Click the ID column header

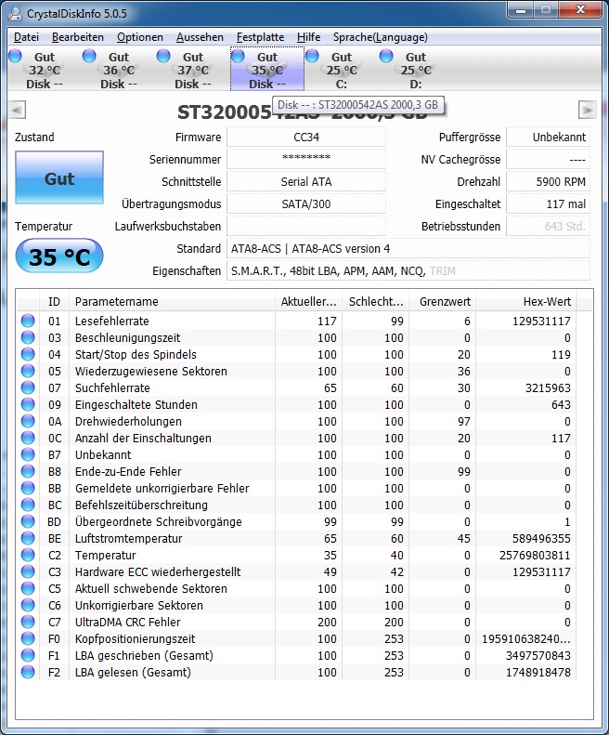point(54,301)
